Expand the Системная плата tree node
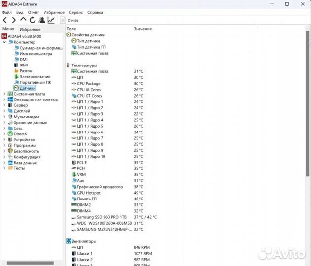This screenshot has width=311, height=266. (x=4, y=94)
